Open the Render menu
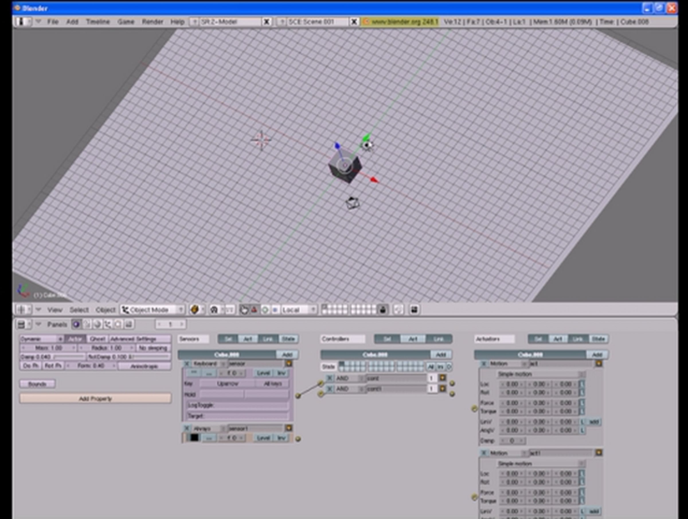 click(x=153, y=22)
